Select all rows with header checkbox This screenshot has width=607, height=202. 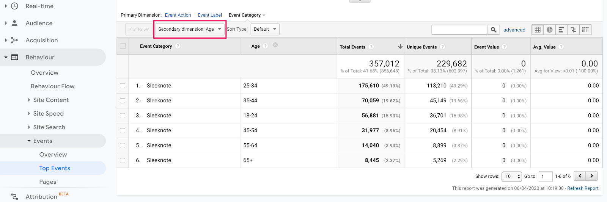tap(123, 46)
